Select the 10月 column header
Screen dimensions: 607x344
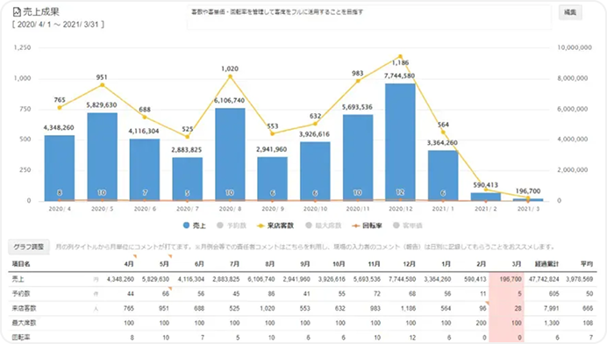[339, 264]
